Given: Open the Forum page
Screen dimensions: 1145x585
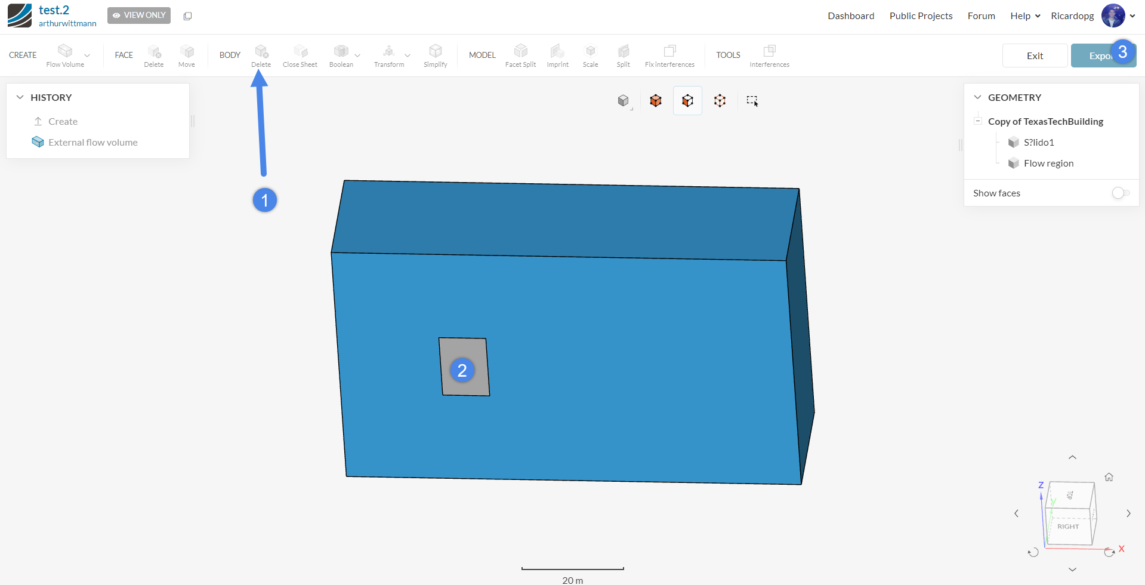Looking at the screenshot, I should (981, 16).
